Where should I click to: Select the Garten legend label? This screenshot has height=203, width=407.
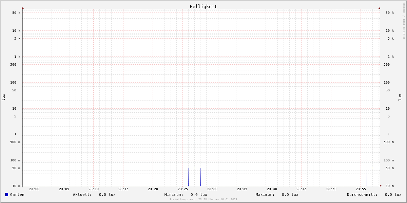[17, 195]
